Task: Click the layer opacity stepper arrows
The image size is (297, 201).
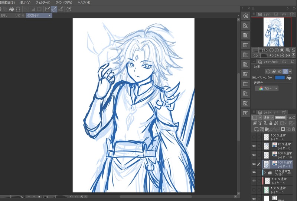Action: [x=294, y=118]
